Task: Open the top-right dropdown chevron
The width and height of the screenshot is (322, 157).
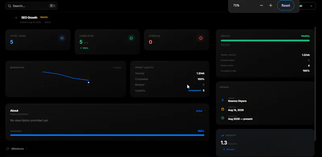Action: click(311, 6)
